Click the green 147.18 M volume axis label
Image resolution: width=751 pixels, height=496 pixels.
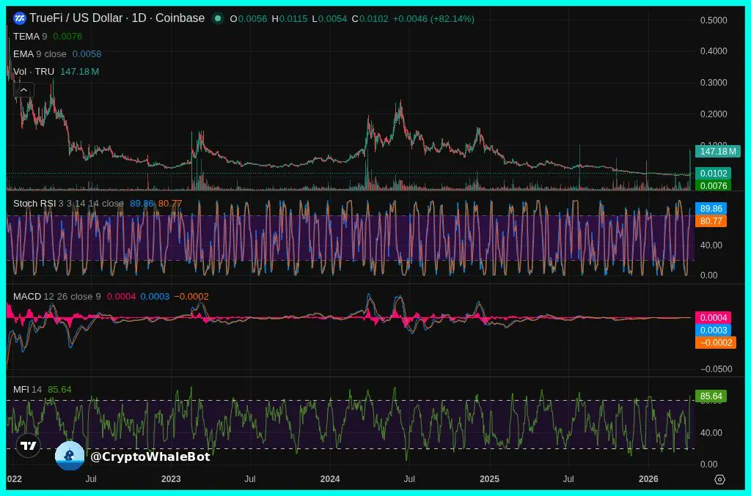coord(717,152)
